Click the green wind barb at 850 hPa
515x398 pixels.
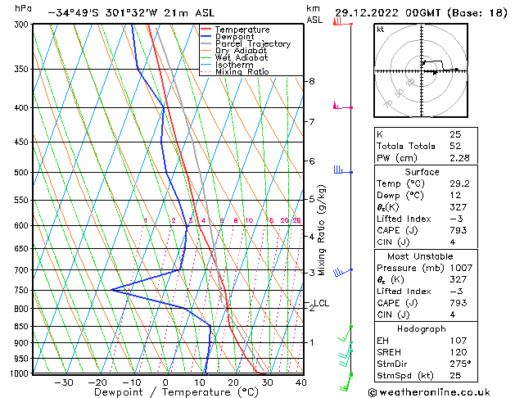pos(346,333)
